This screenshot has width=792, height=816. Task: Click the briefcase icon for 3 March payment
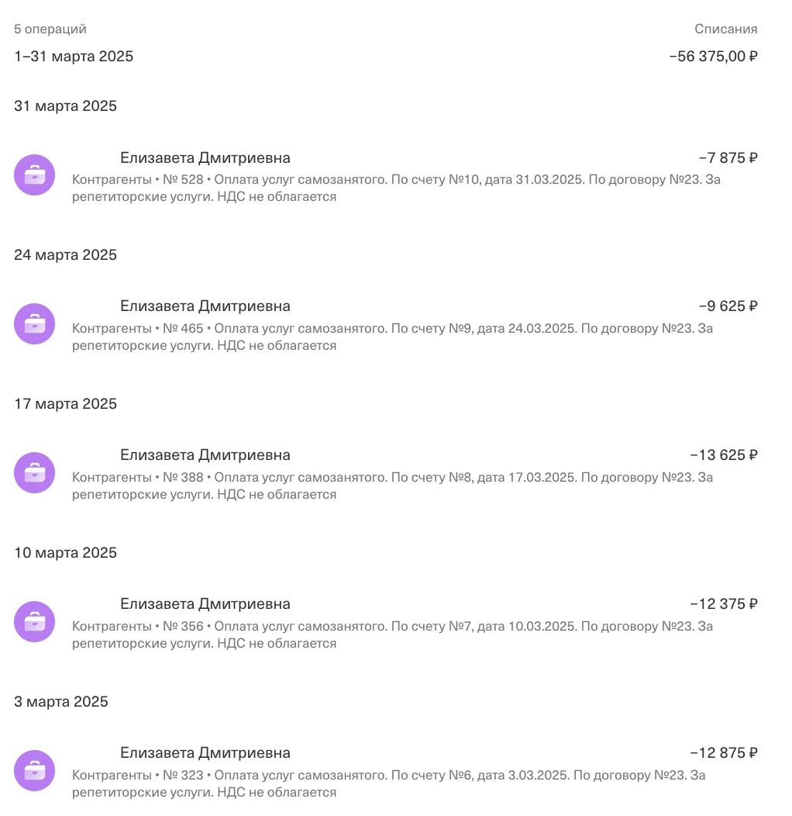[34, 770]
